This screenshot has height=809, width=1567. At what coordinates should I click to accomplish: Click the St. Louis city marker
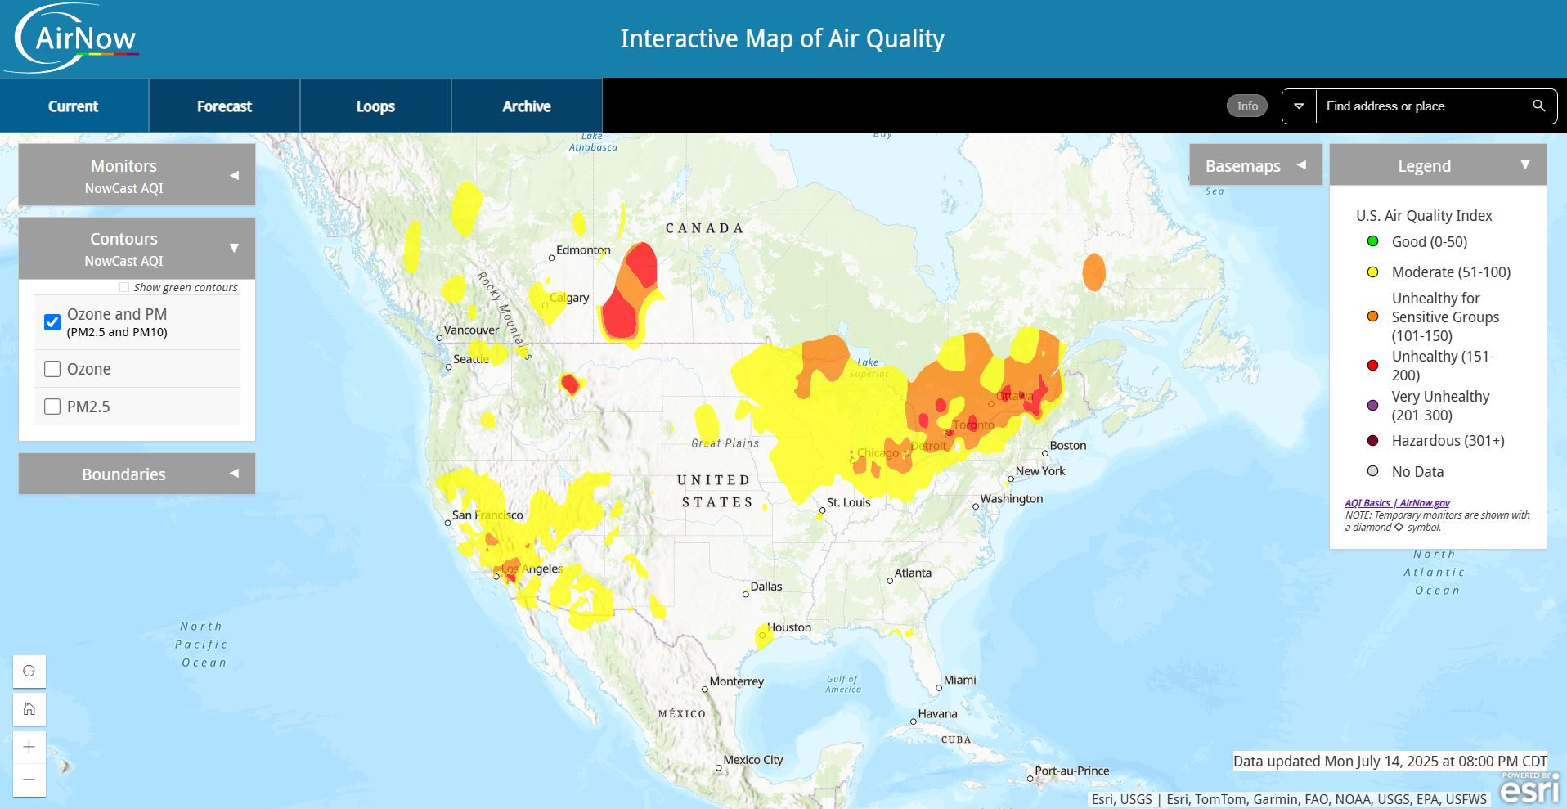(x=822, y=510)
